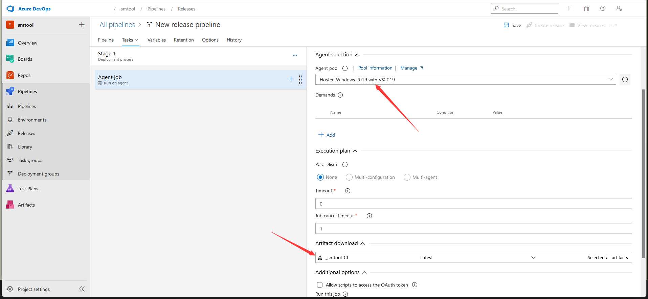648x299 pixels.
Task: Switch to the Variables tab
Action: pos(156,40)
